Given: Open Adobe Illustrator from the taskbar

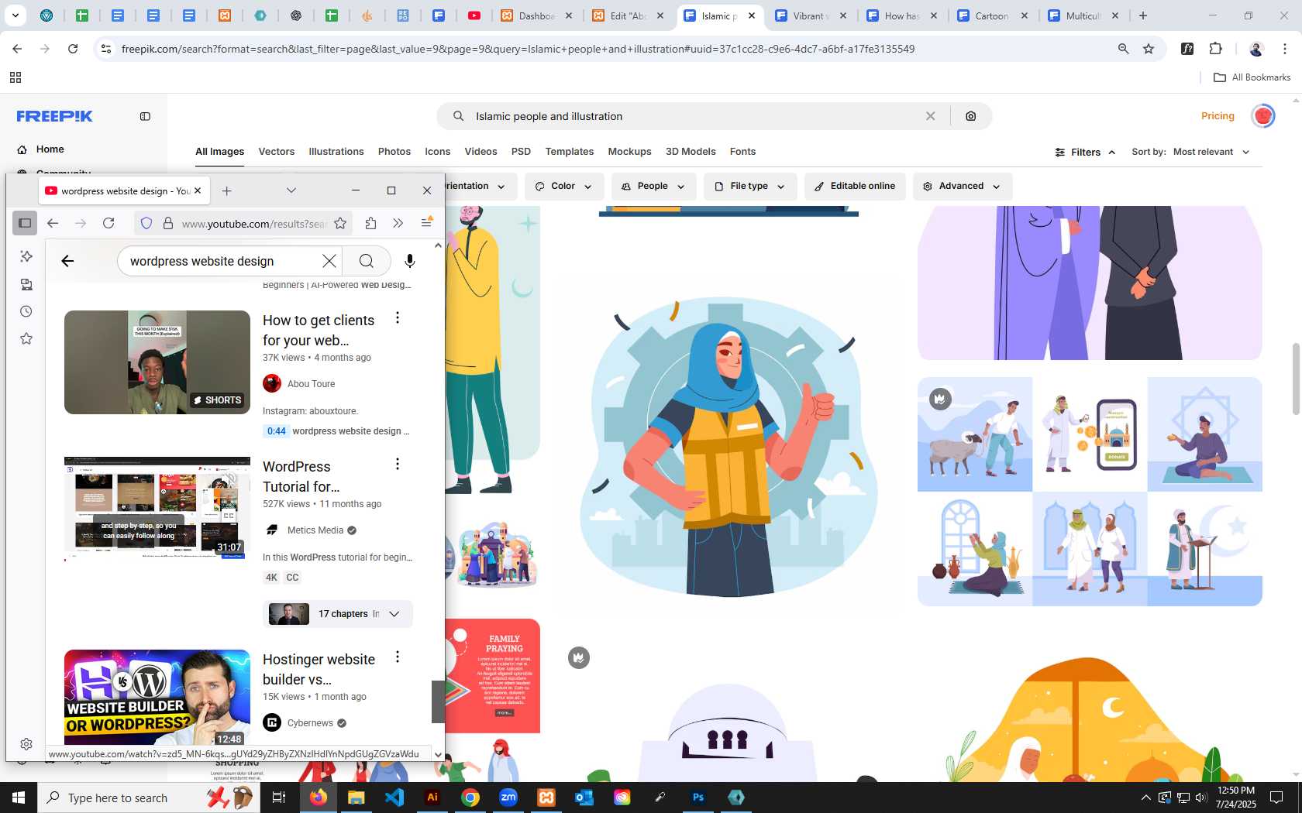Looking at the screenshot, I should pos(432,798).
